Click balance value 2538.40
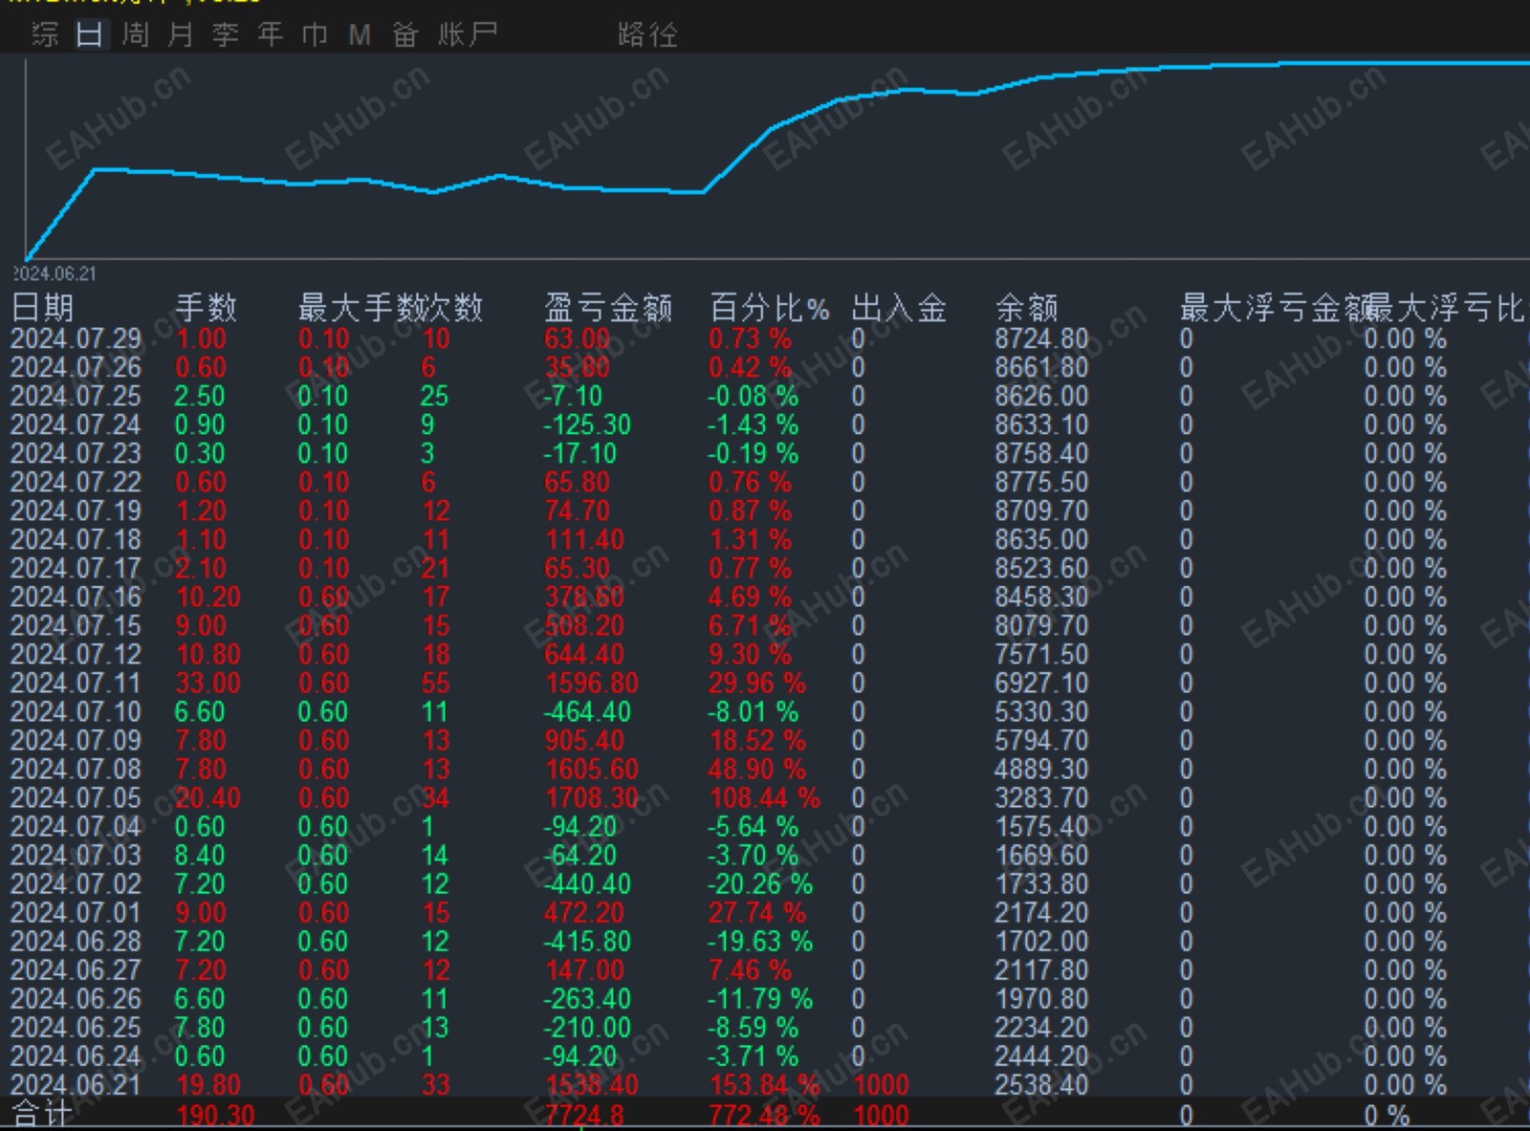Screen dimensions: 1530x1131 [x=1041, y=1084]
